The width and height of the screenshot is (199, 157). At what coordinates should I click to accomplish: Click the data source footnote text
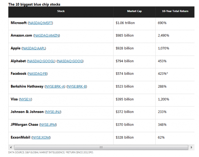point(51,152)
